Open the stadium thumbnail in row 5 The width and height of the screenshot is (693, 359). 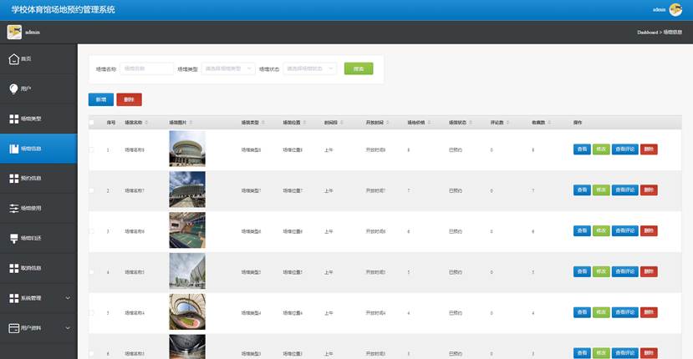coord(187,311)
